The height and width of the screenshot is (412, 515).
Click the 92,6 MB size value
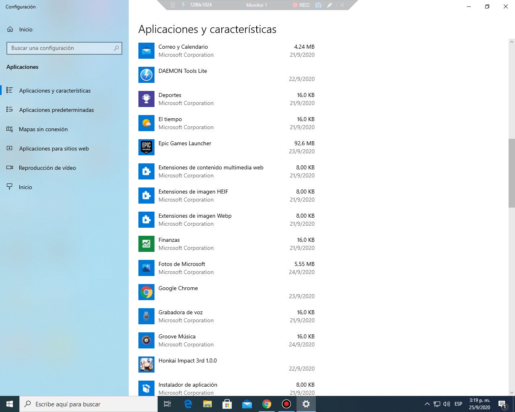click(305, 143)
